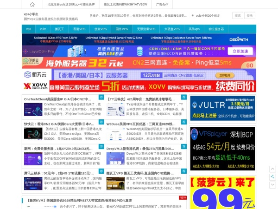Click 立即加速 on LayuiCdn-Pro banner
The height and width of the screenshot is (209, 278).
point(240,51)
